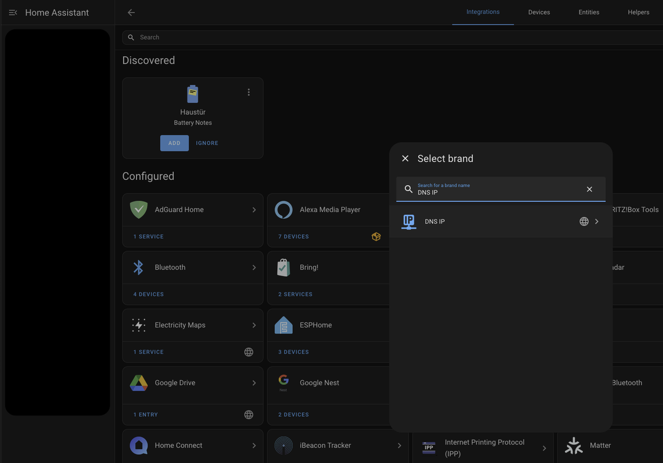Focus the integrations Search field
The width and height of the screenshot is (663, 463).
click(392, 37)
